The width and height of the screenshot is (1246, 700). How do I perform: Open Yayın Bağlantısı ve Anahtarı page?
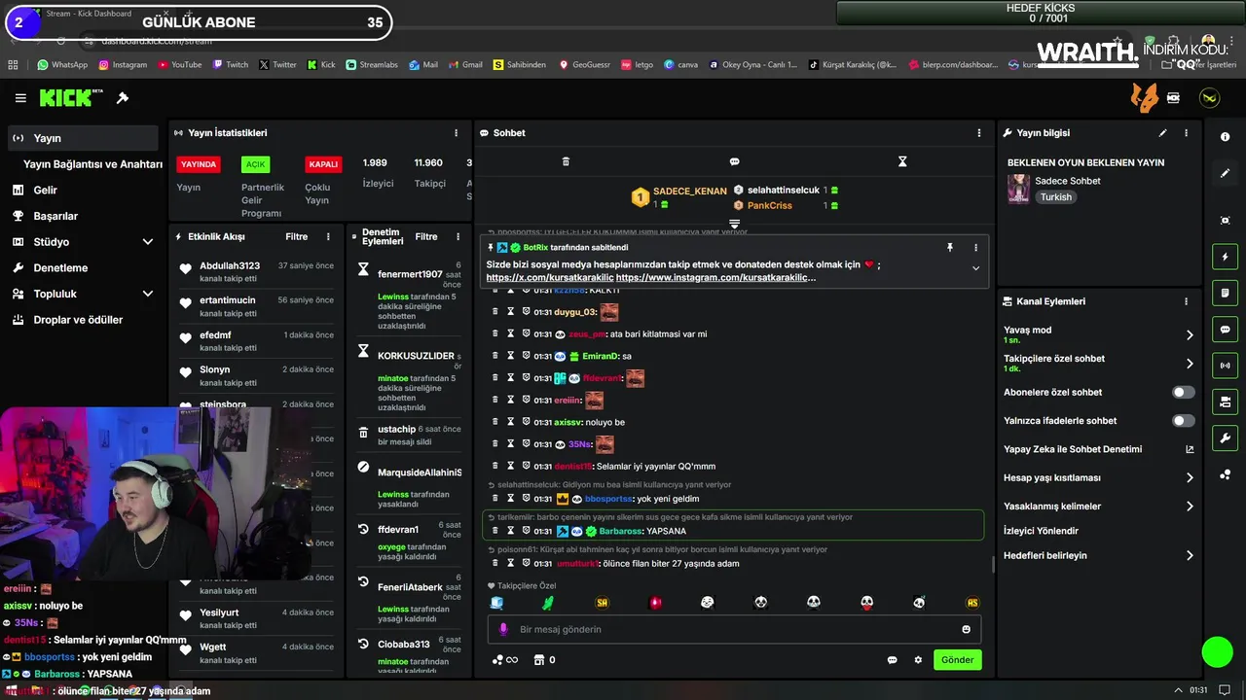[92, 164]
